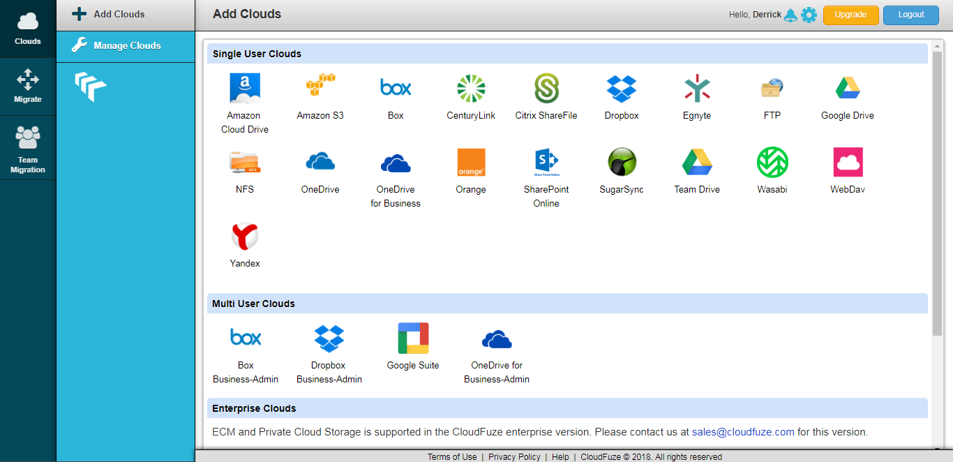Select the Add Clouds menu item
This screenshot has width=953, height=462.
(126, 15)
